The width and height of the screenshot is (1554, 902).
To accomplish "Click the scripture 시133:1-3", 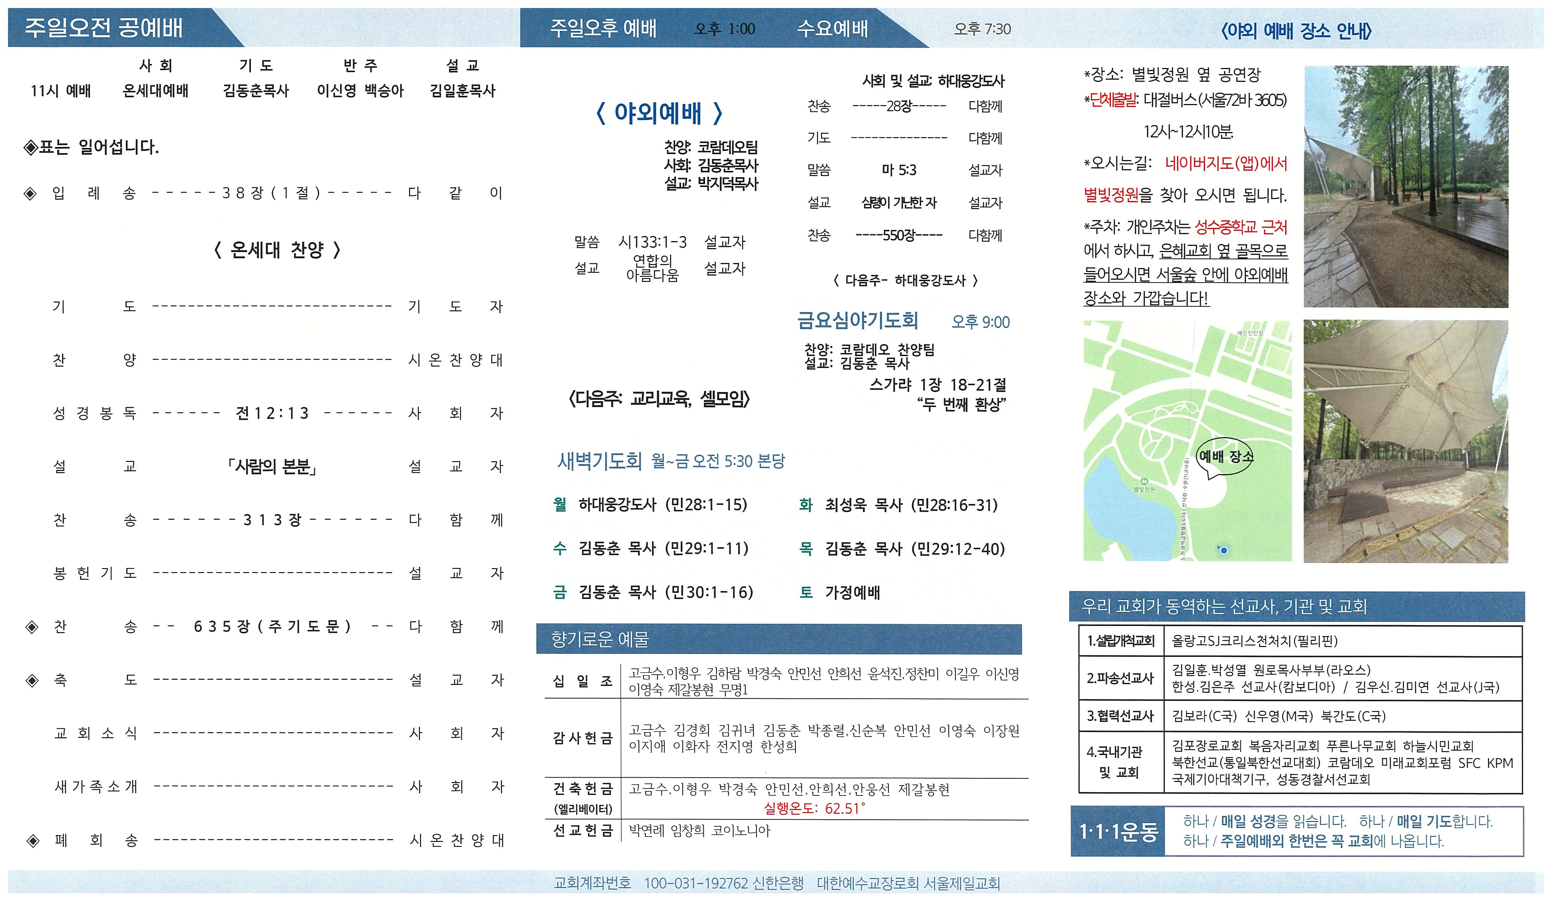I will (652, 242).
